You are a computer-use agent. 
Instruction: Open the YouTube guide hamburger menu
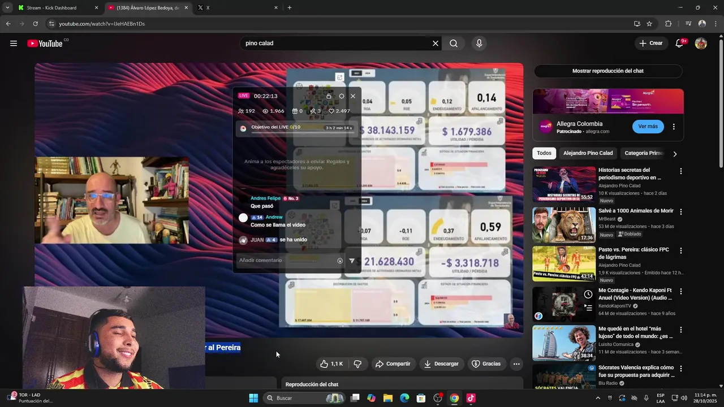click(x=14, y=44)
